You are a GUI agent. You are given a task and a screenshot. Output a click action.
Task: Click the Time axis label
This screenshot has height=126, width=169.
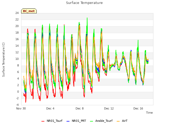[x=149, y=113]
